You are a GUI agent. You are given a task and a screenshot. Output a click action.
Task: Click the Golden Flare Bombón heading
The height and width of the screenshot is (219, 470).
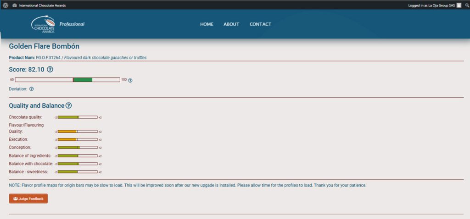(x=44, y=47)
